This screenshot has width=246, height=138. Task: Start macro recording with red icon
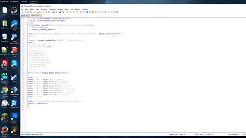pos(105,12)
